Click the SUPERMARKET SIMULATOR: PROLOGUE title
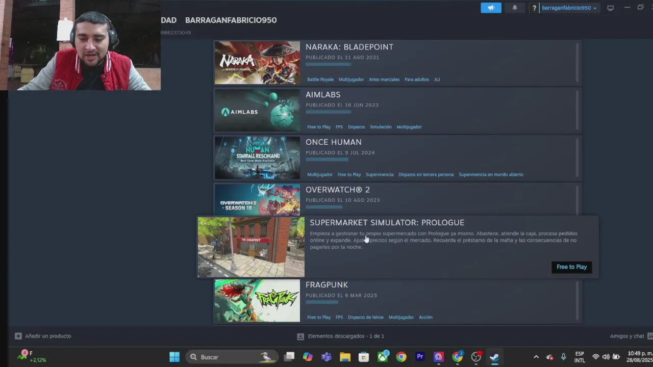This screenshot has height=367, width=653. [387, 223]
